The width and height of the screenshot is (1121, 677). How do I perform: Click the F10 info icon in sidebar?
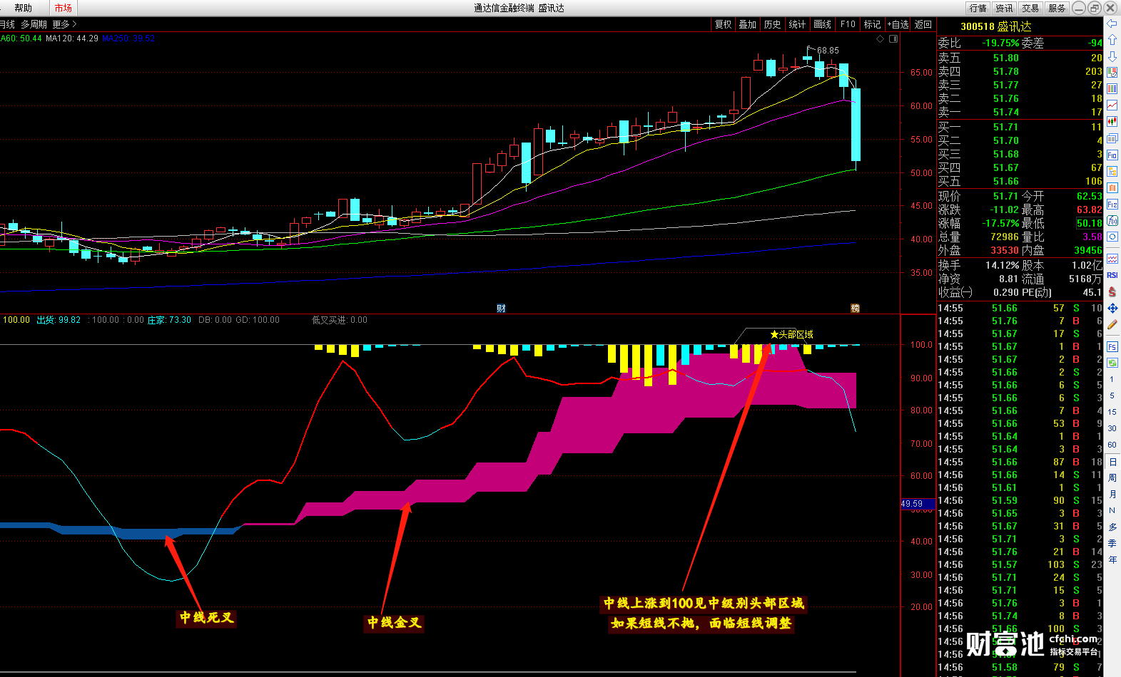pyautogui.click(x=1112, y=155)
